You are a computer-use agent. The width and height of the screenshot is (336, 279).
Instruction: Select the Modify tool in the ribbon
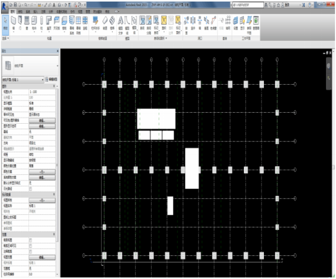[5, 22]
